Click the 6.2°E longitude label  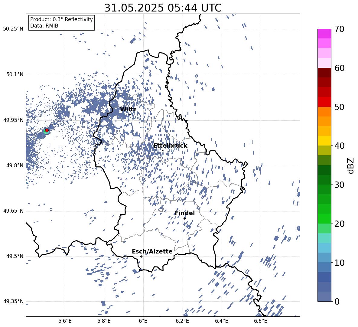tap(182, 321)
